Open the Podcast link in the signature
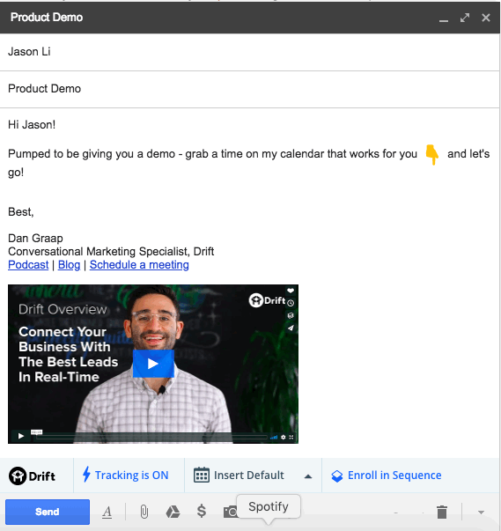The image size is (501, 531). pos(28,264)
